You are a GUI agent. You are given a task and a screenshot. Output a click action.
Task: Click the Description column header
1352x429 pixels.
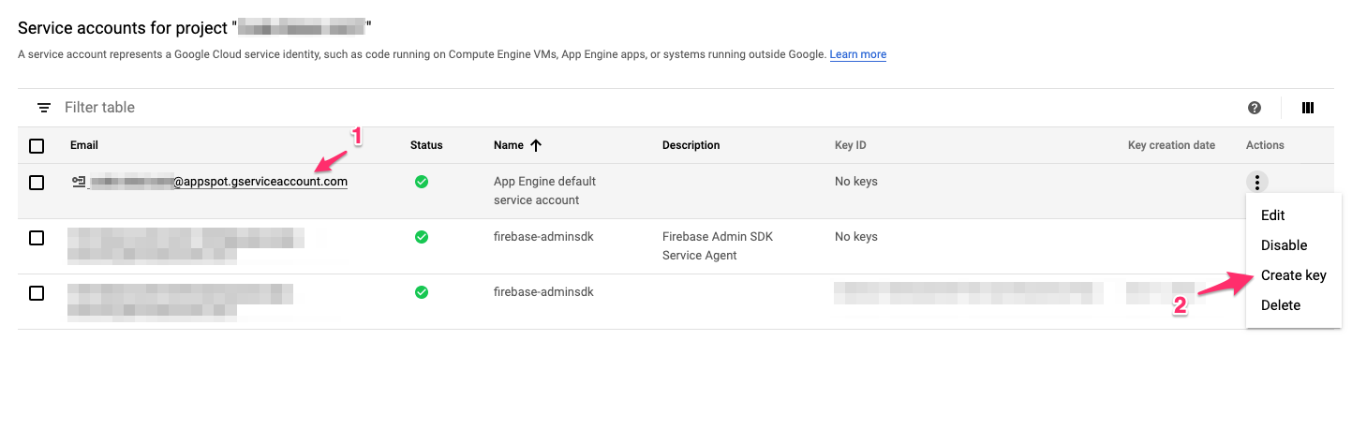click(x=691, y=145)
